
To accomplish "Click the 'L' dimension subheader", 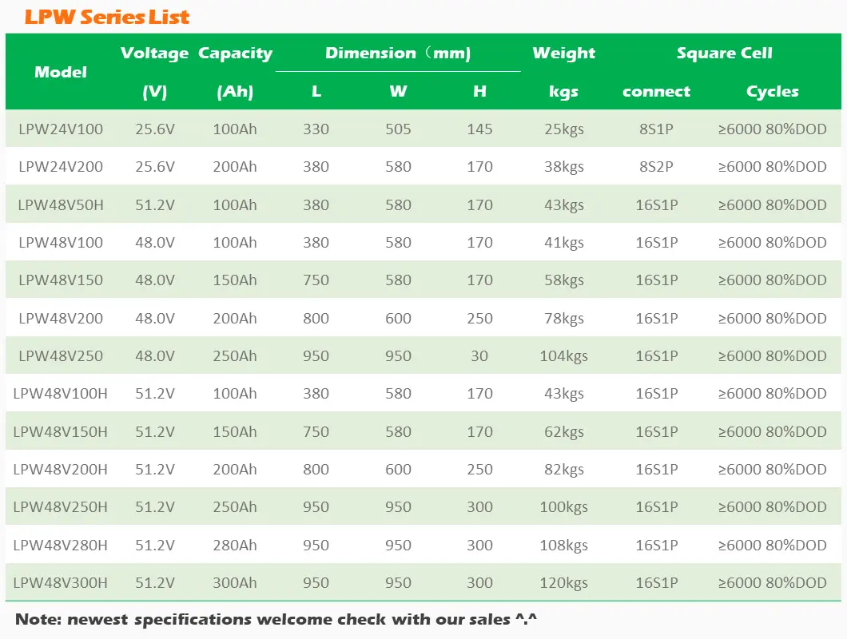I will [x=316, y=91].
